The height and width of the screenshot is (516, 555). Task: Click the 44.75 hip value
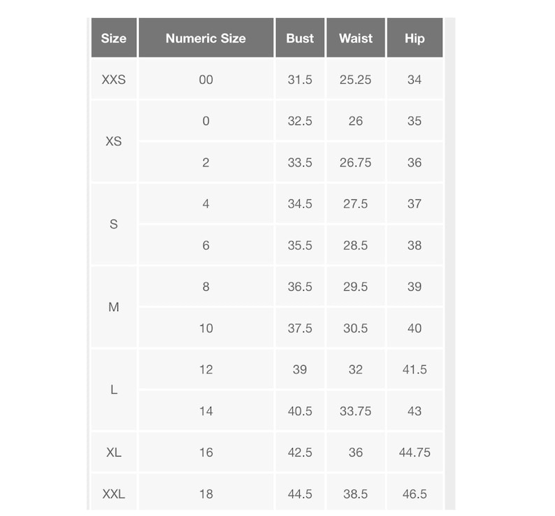pos(415,452)
